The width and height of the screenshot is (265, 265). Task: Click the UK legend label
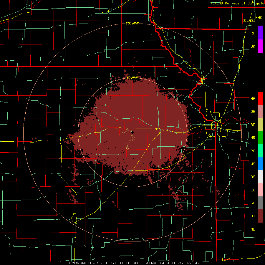point(253,46)
